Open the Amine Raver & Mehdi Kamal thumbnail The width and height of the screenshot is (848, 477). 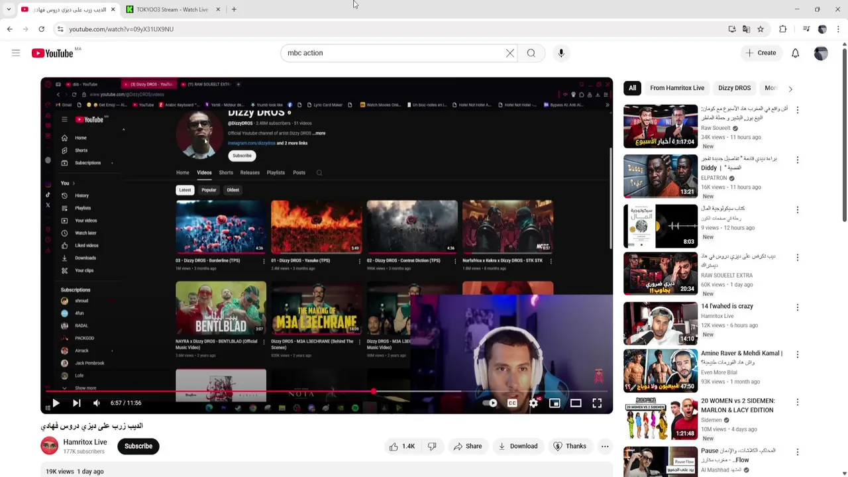(661, 371)
